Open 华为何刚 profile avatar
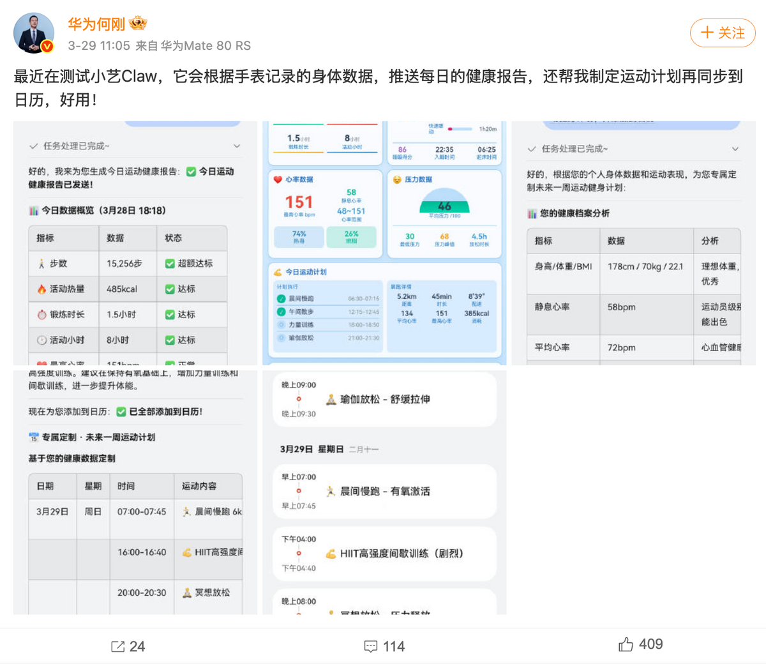The height and width of the screenshot is (666, 766). point(34,33)
